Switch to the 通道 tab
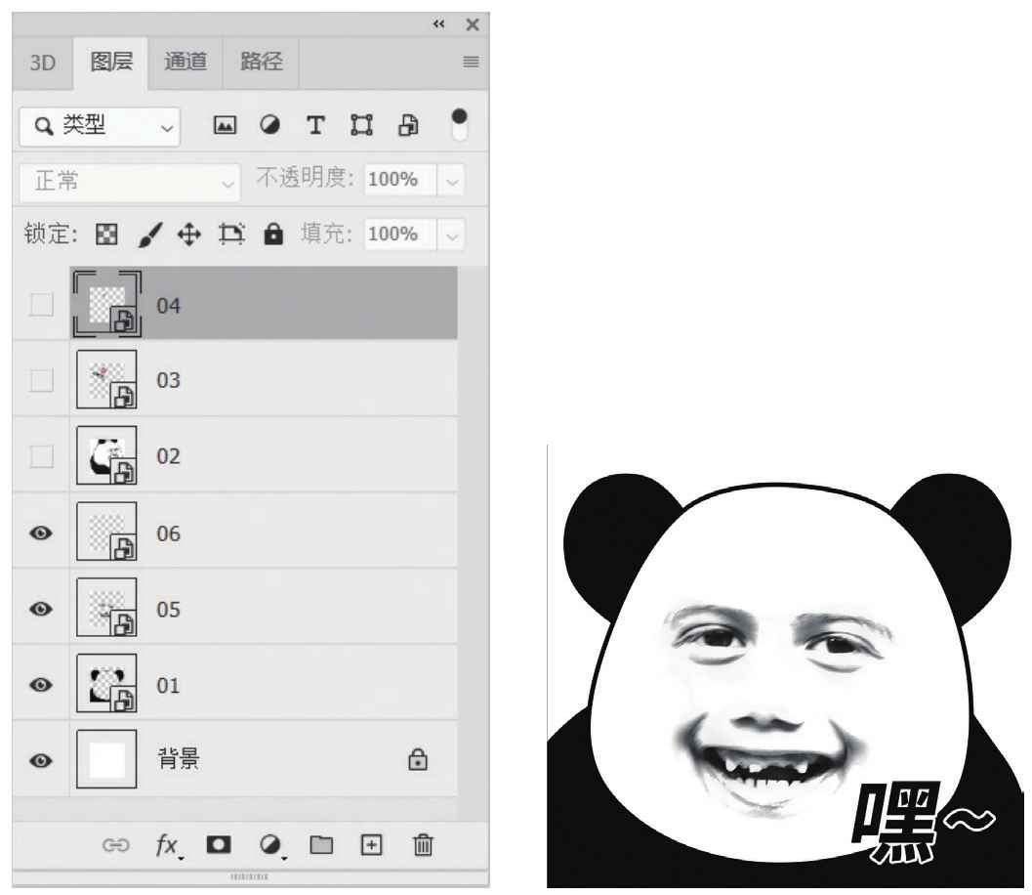The width and height of the screenshot is (1032, 895). pyautogui.click(x=186, y=62)
